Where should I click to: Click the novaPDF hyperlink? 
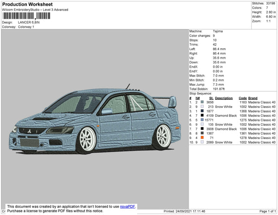click(127, 207)
